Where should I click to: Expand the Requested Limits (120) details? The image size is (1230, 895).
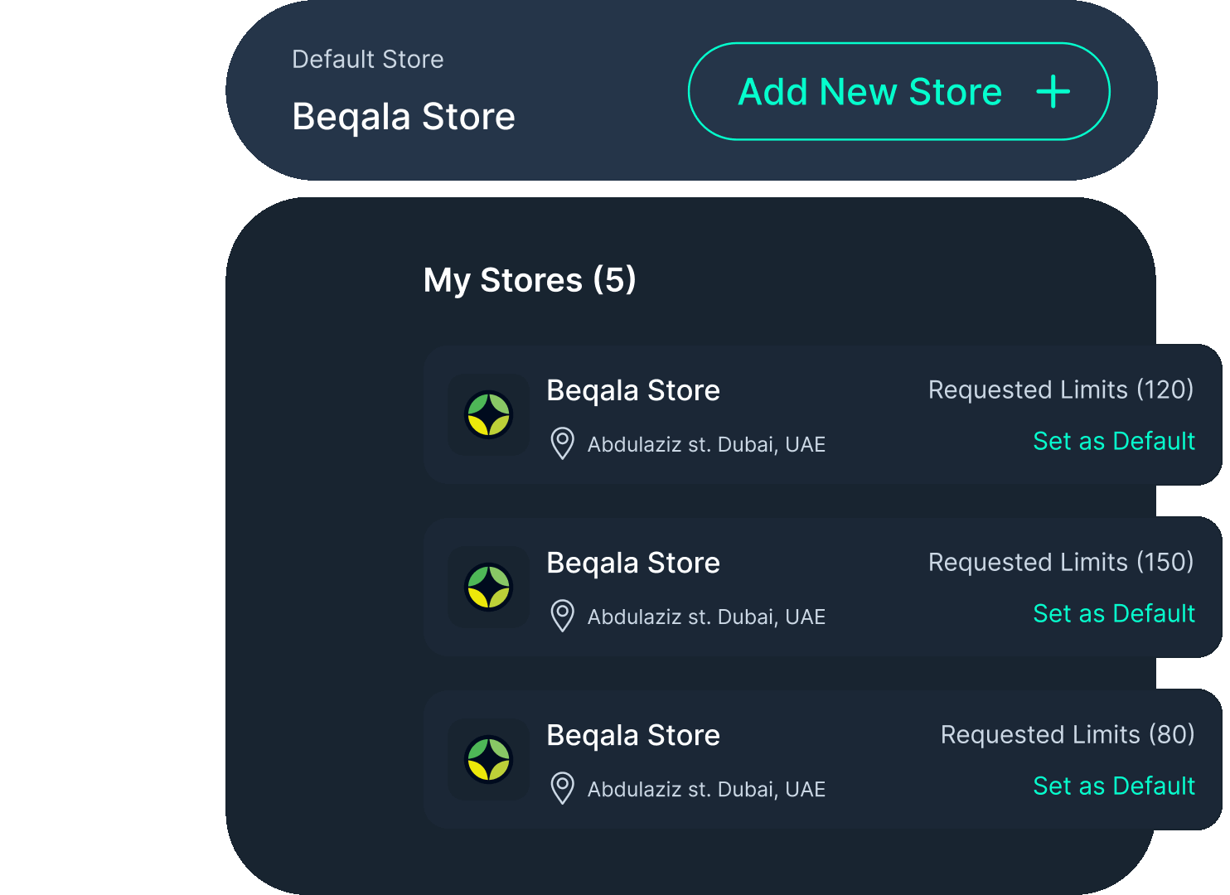[1061, 389]
